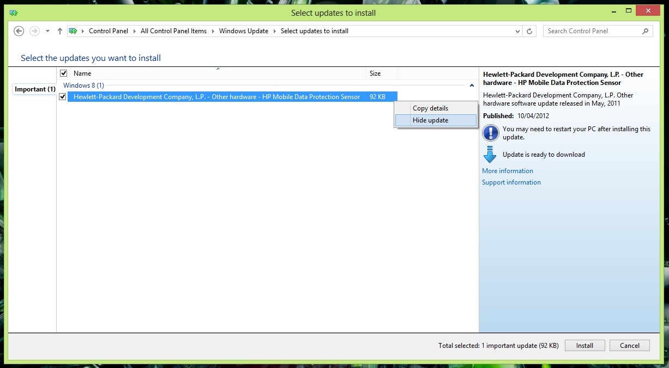Refresh the page with the refresh icon
This screenshot has height=368, width=669.
[x=529, y=32]
